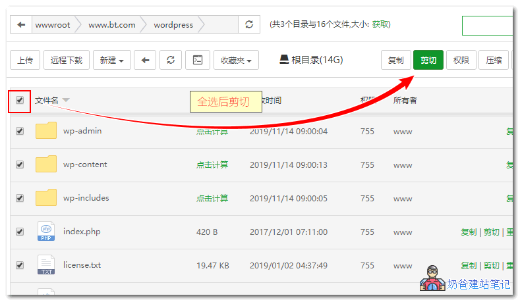
Task: Open the terminal icon button
Action: click(x=198, y=60)
